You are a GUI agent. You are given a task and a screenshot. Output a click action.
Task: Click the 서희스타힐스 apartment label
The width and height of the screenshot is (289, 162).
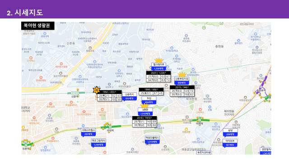coord(89,132)
